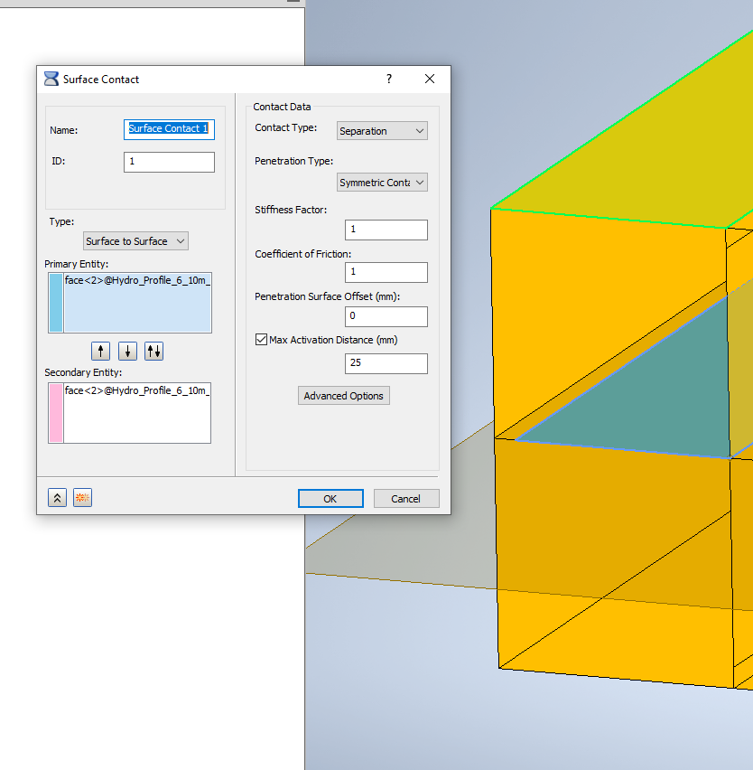Image resolution: width=753 pixels, height=770 pixels.
Task: Open the Penetration Type dropdown
Action: click(x=381, y=182)
